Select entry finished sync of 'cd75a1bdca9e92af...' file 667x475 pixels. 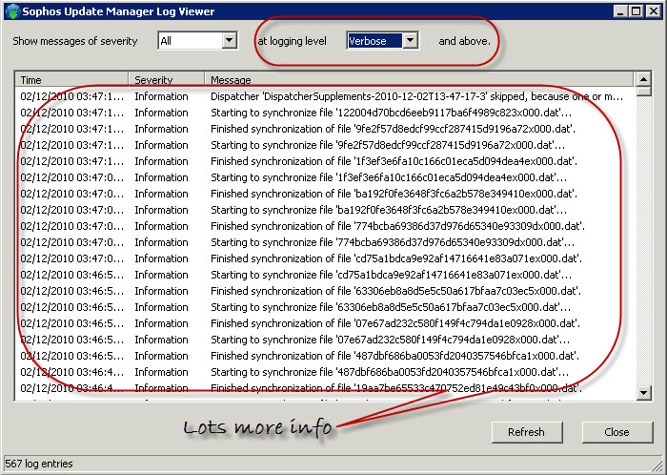pos(324,258)
